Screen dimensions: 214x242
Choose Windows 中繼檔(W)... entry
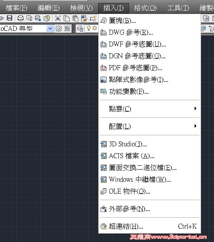click(x=150, y=179)
